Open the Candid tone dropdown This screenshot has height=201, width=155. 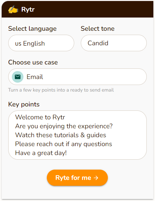[114, 43]
